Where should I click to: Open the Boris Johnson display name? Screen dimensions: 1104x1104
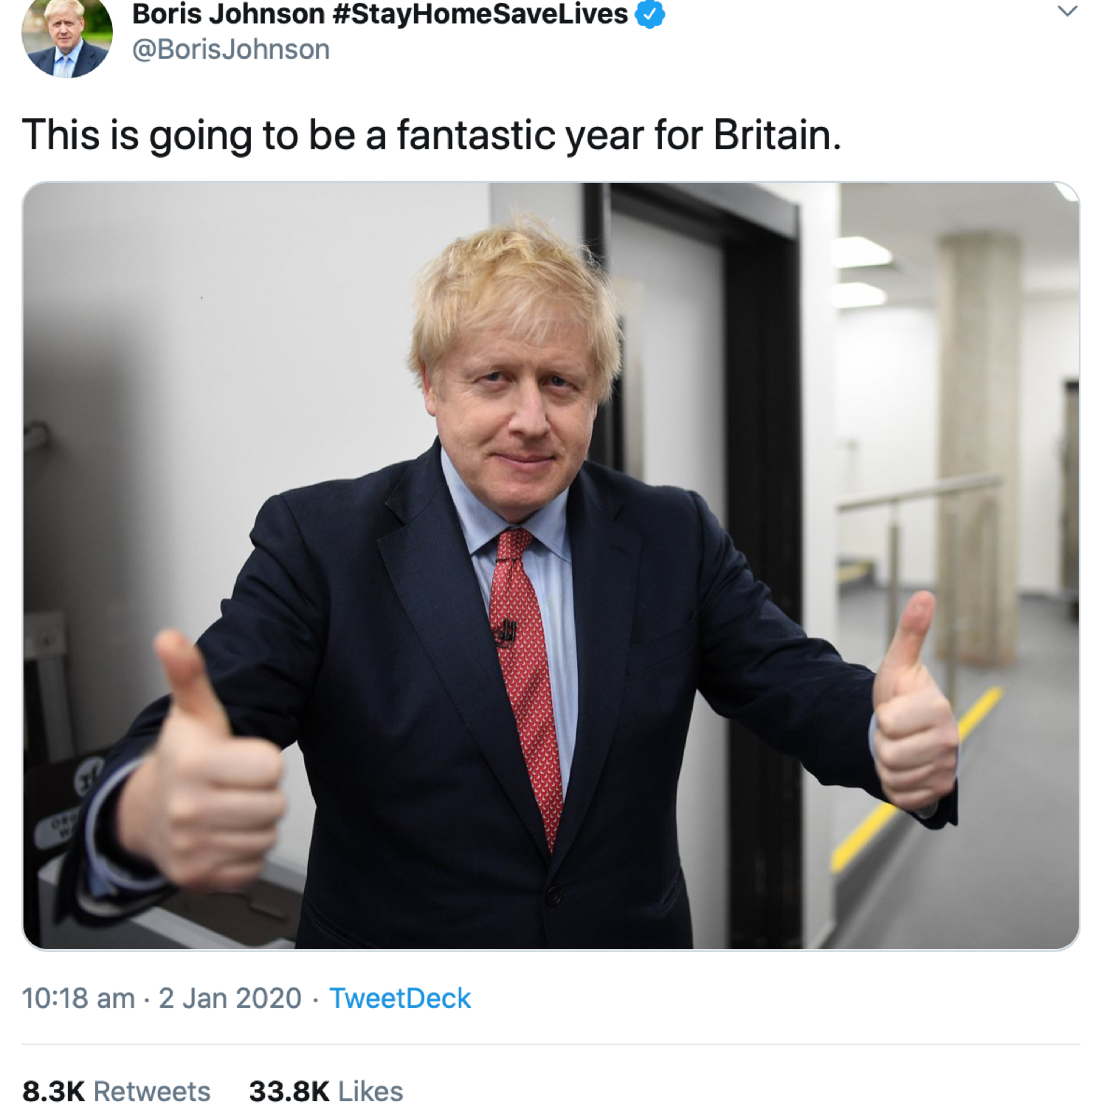[x=229, y=14]
